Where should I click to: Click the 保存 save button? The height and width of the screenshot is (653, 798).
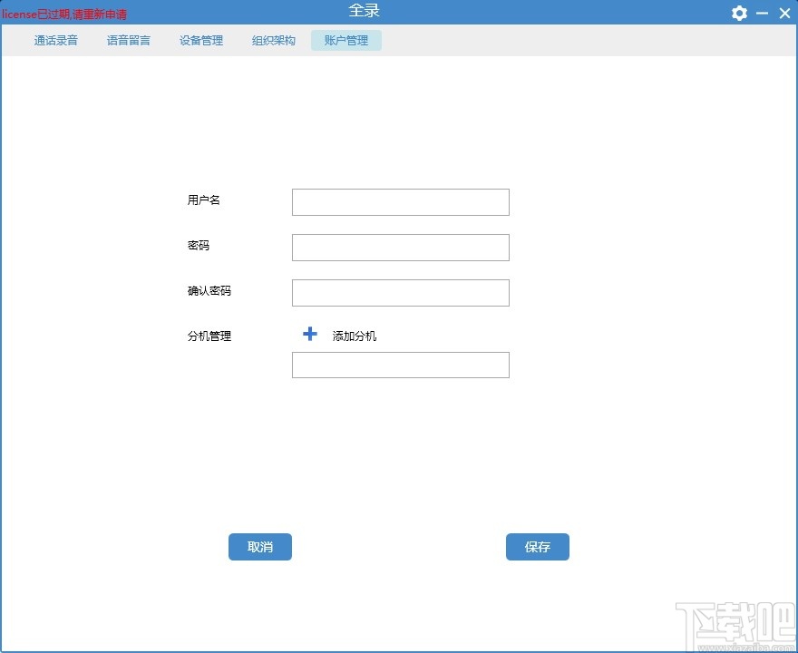point(537,547)
